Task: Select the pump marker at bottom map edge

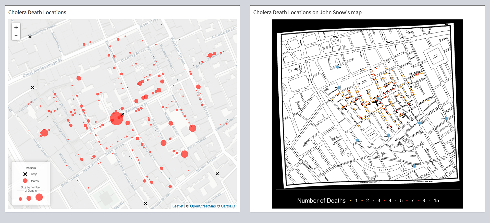Action: point(145,204)
